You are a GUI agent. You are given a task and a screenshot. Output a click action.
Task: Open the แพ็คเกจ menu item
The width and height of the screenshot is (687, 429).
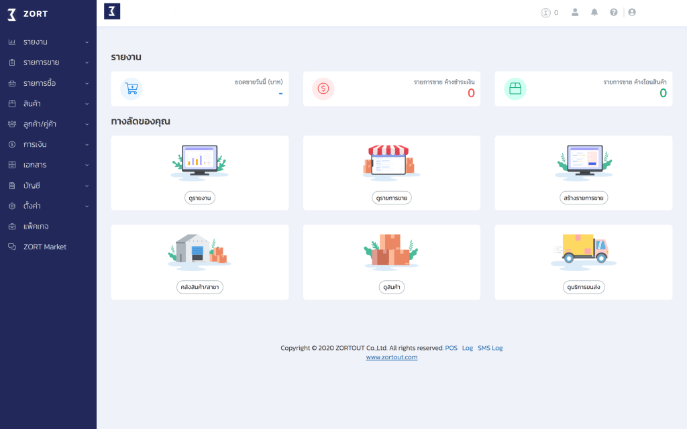tap(36, 227)
